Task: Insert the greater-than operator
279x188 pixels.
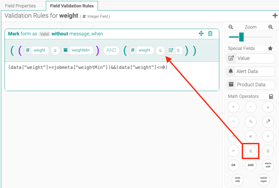Action: pyautogui.click(x=233, y=151)
